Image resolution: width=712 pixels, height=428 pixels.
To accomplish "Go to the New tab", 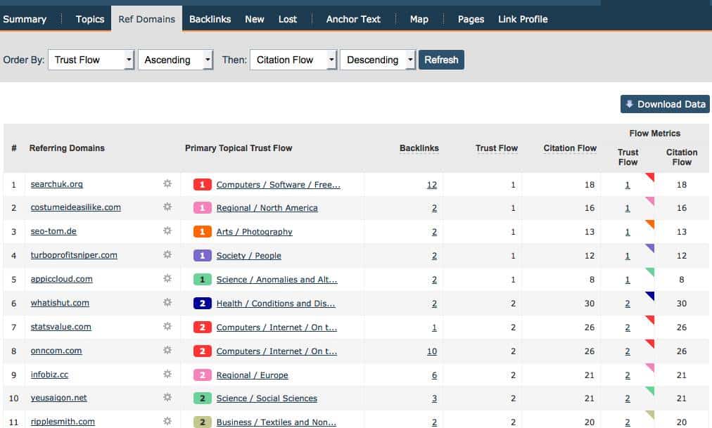I will click(254, 19).
